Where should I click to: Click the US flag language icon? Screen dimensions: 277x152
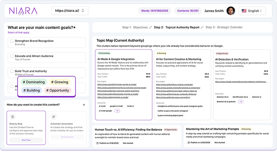244,11
